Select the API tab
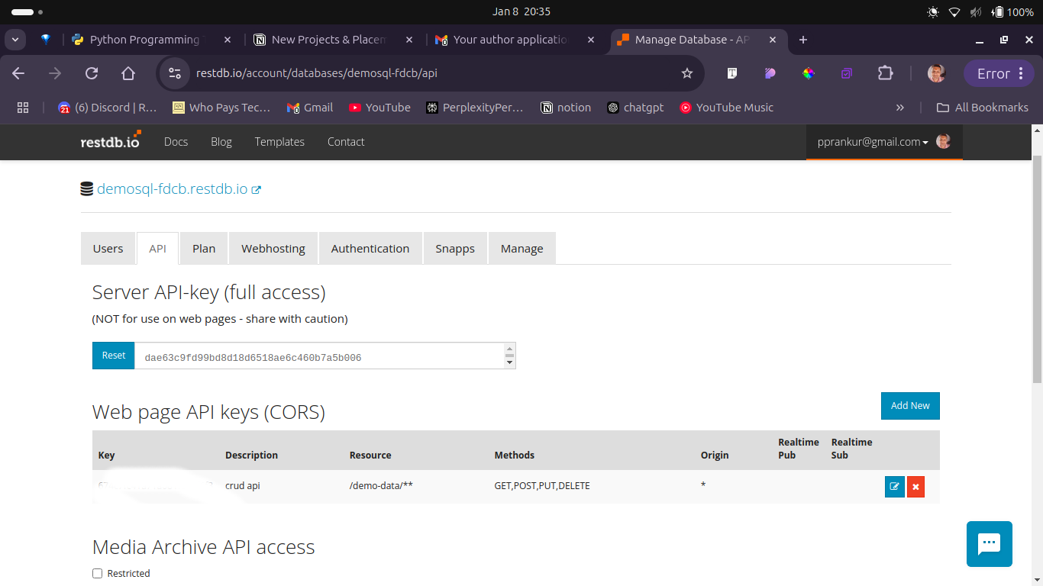Viewport: 1043px width, 586px height. point(158,249)
